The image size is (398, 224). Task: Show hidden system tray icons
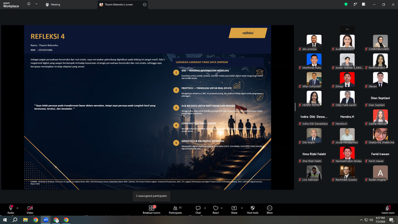(361, 220)
